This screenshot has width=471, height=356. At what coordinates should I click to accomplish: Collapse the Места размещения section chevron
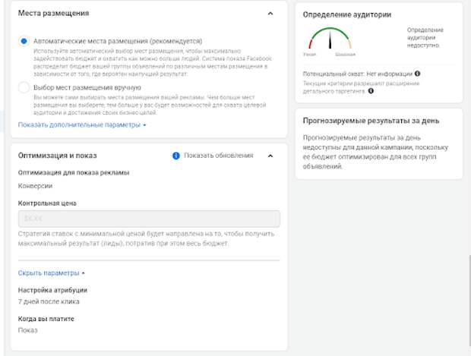270,14
